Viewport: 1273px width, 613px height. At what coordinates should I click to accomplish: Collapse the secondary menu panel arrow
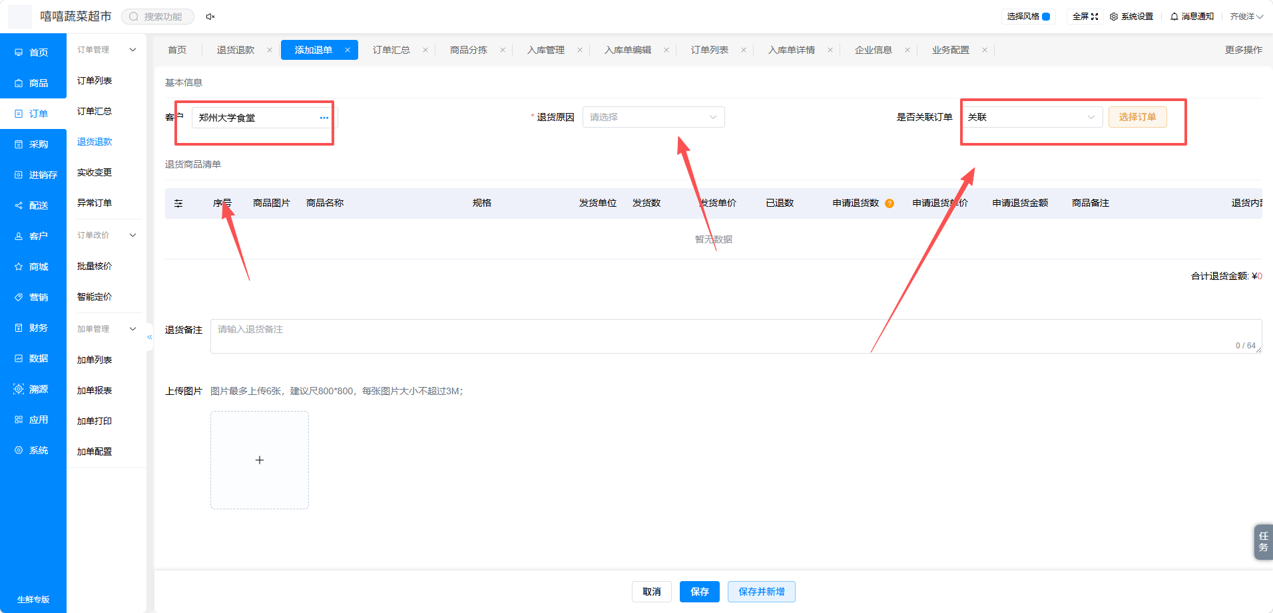pos(150,337)
